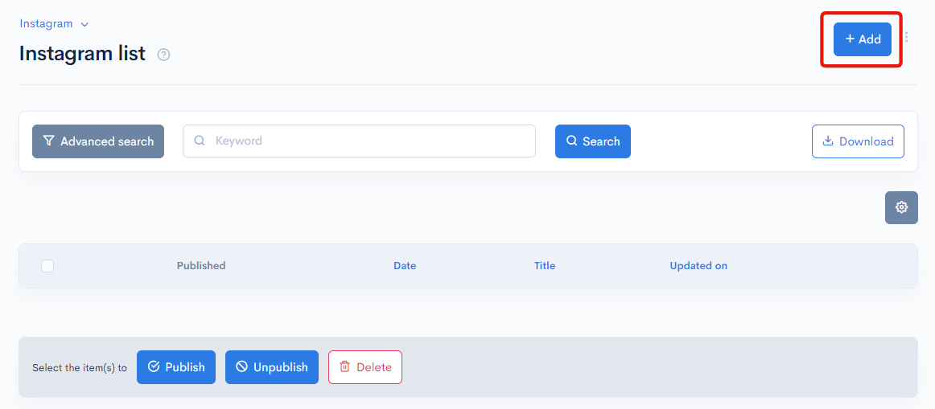Delete the selected items

click(x=365, y=367)
